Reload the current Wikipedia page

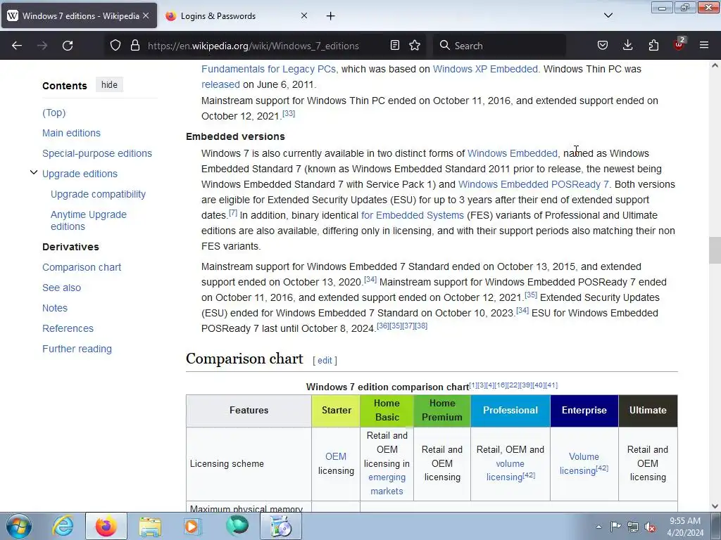click(68, 46)
